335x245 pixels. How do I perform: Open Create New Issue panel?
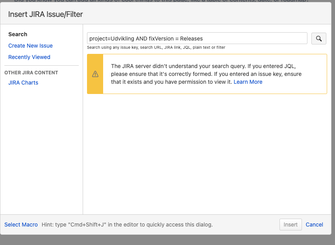pyautogui.click(x=30, y=46)
